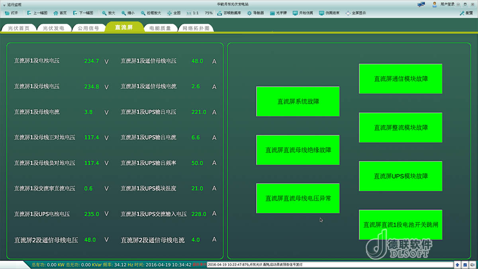The image size is (478, 269).
Task: Click the 缩小 zoom out magnifier
Action: [124, 13]
